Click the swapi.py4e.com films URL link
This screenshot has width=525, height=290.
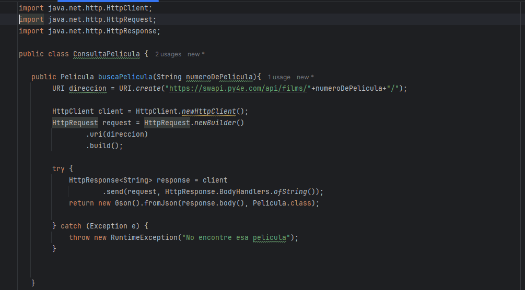238,88
